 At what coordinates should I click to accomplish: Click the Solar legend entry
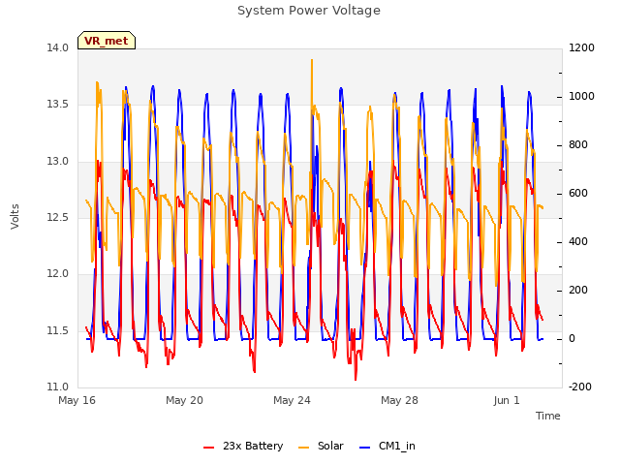tap(321, 446)
